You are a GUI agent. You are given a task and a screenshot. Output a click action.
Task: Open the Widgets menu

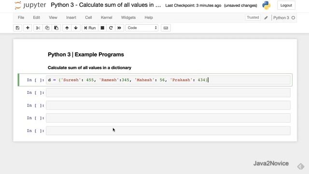point(128,17)
